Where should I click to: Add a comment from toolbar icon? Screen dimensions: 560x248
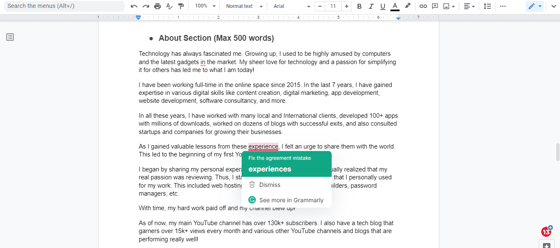coord(435,6)
